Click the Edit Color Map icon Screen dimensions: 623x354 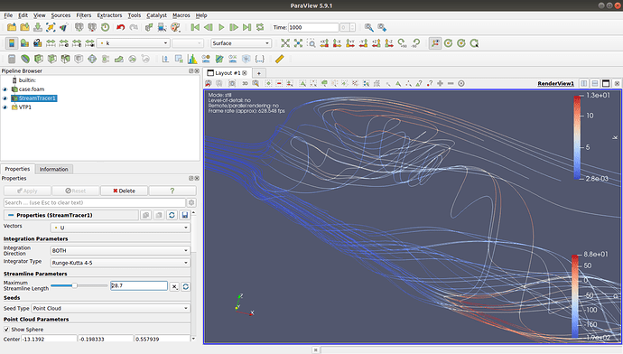pos(24,43)
